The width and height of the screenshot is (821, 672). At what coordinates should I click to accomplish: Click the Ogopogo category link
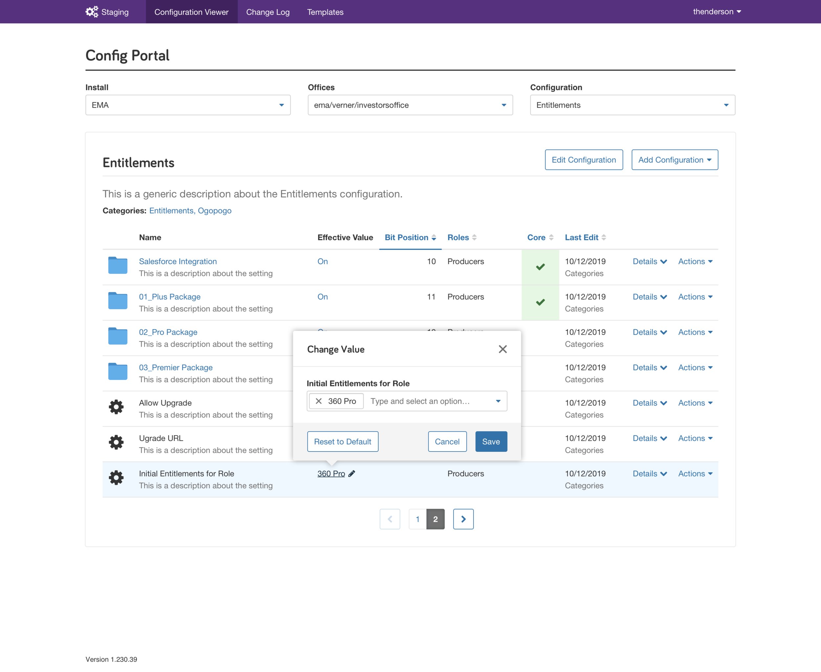coord(215,211)
